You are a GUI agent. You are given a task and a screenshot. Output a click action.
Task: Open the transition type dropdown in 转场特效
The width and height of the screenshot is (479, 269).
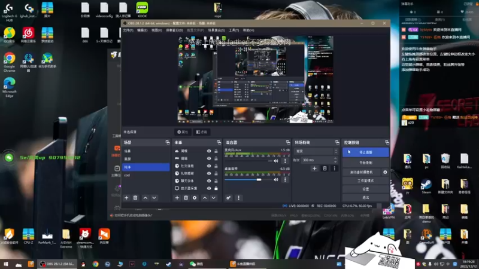[x=316, y=151]
